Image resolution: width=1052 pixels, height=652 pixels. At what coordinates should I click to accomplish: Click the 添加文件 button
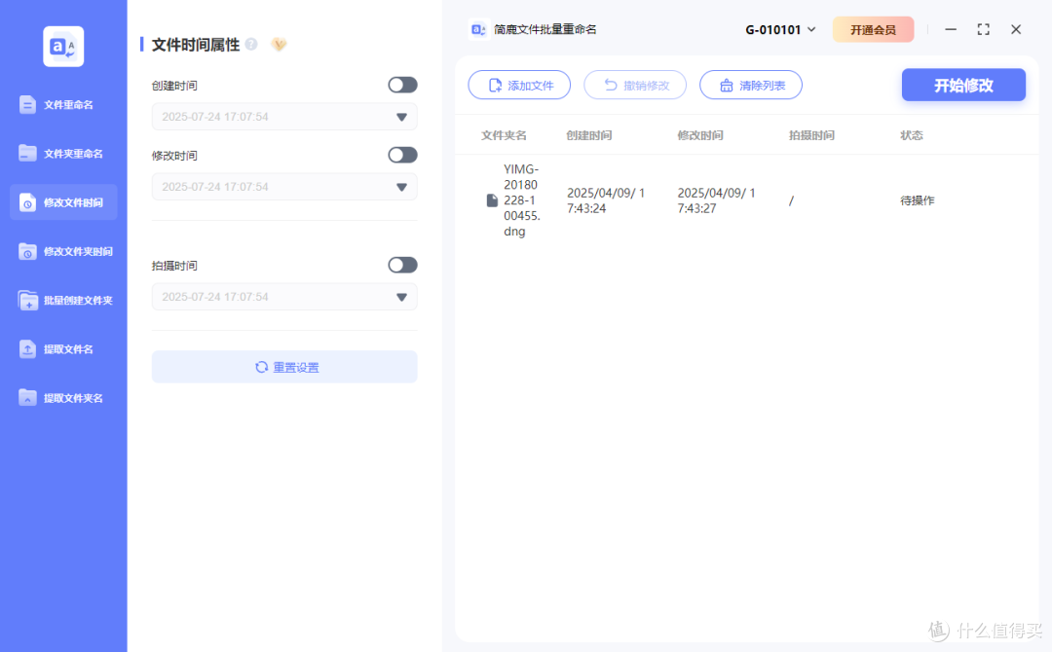pos(519,85)
